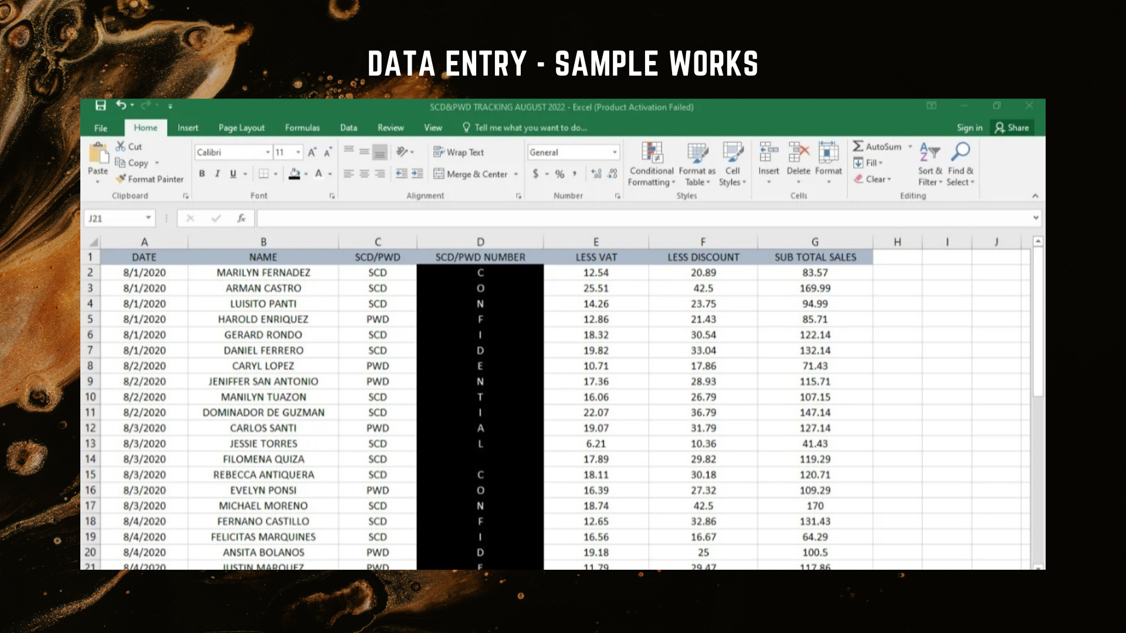Click the Share button
1126x633 pixels.
(x=1012, y=128)
